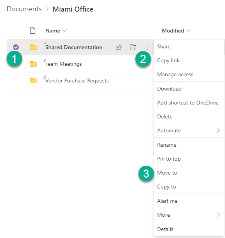Open the three-dot actions menu for Shared Documentation
This screenshot has width=225, height=238.
(147, 47)
